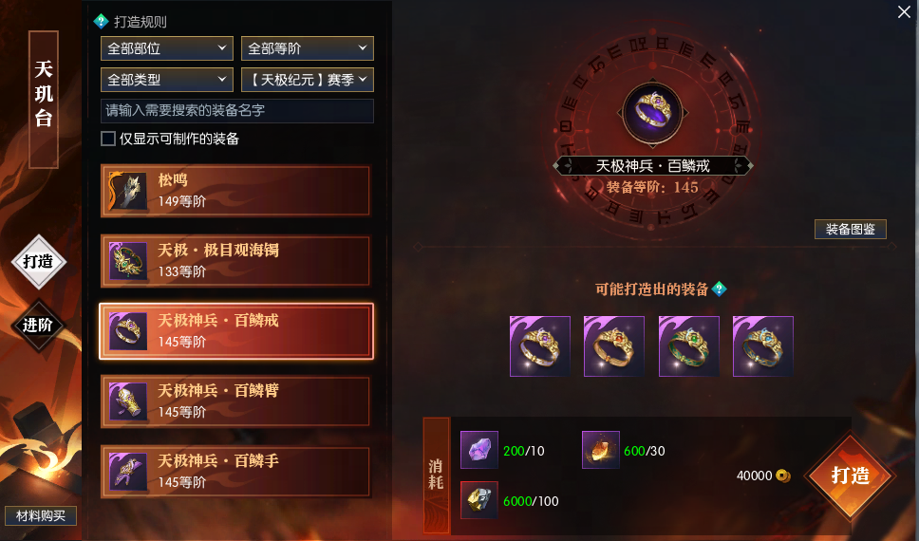The width and height of the screenshot is (919, 541).
Task: Expand the 全部等阶 dropdown
Action: pyautogui.click(x=307, y=48)
